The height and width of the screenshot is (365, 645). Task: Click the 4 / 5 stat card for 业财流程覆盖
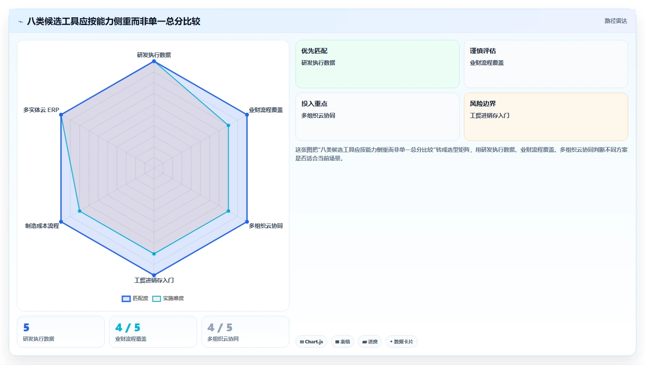click(153, 332)
